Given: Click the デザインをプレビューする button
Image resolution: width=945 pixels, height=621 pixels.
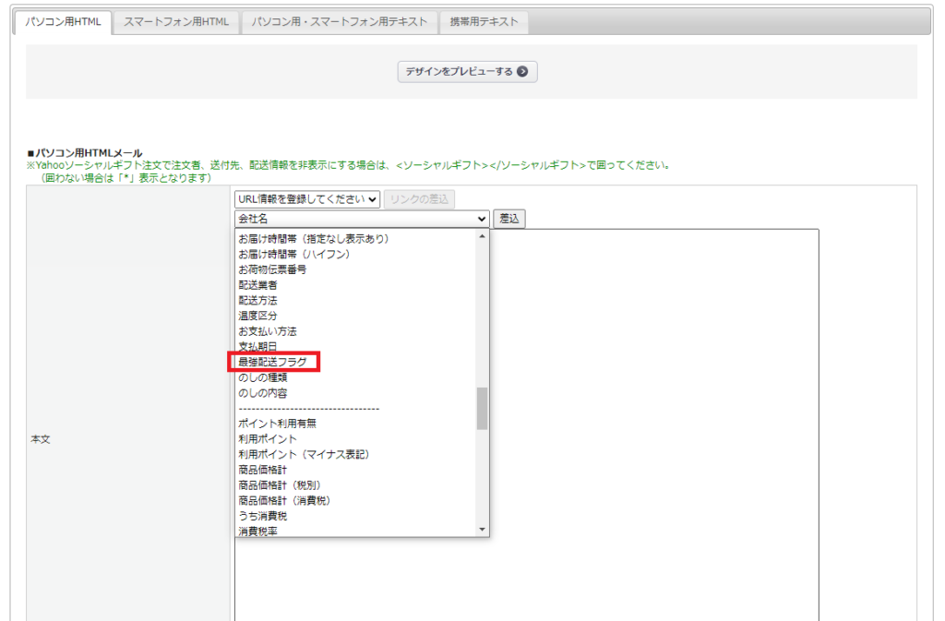Looking at the screenshot, I should pos(467,72).
